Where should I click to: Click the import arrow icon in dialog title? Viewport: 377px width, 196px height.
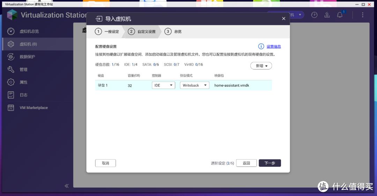click(99, 19)
